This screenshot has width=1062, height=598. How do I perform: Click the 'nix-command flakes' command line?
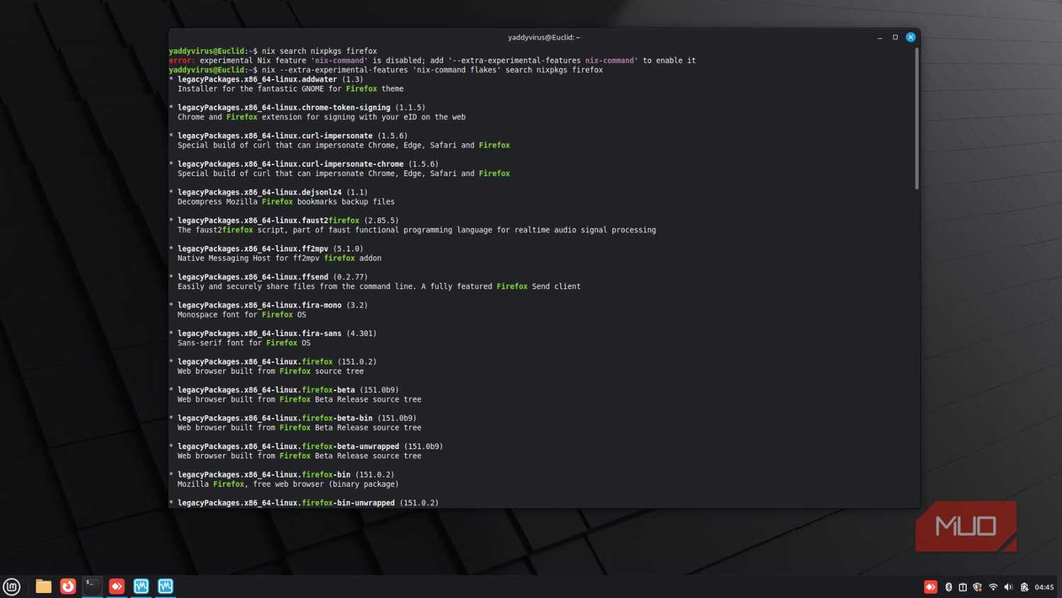coord(432,69)
